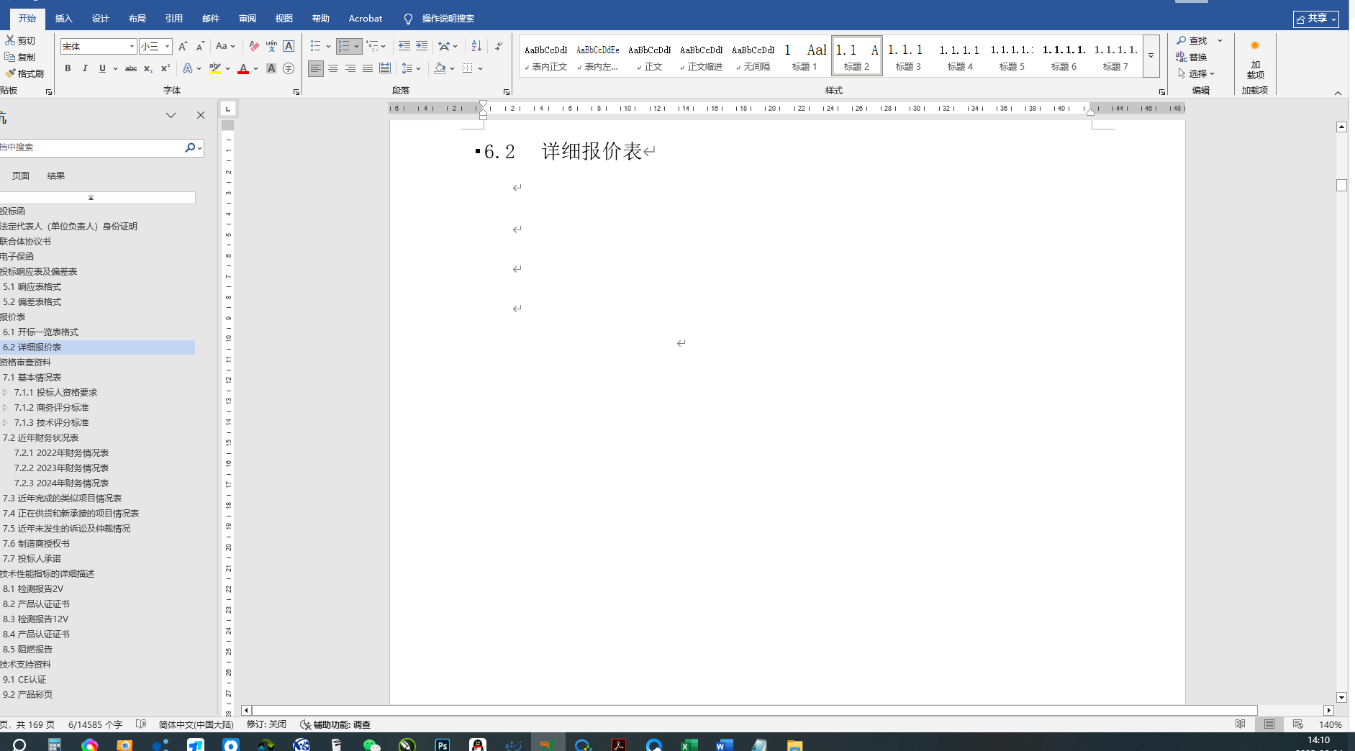Toggle Italic formatting
The height and width of the screenshot is (751, 1355).
point(85,68)
